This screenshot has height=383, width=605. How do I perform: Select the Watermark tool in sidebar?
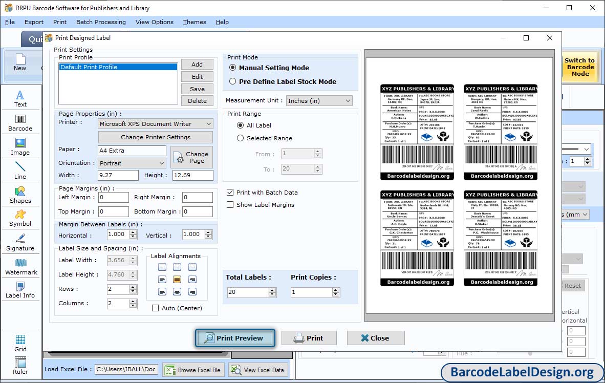[21, 267]
